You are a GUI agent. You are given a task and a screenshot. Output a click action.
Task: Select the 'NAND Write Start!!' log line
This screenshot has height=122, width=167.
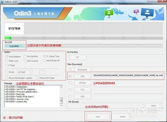[x=19, y=97]
